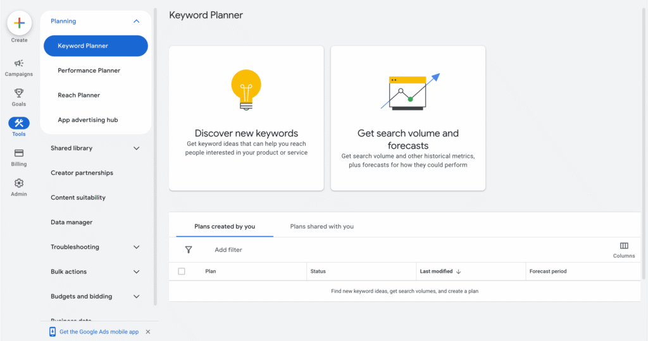648x341 pixels.
Task: Expand the Troubleshooting section
Action: coord(137,247)
